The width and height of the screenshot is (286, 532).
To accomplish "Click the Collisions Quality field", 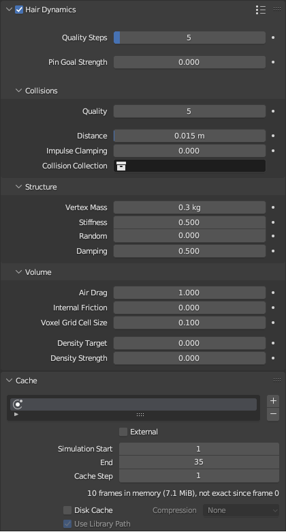I will pyautogui.click(x=189, y=111).
